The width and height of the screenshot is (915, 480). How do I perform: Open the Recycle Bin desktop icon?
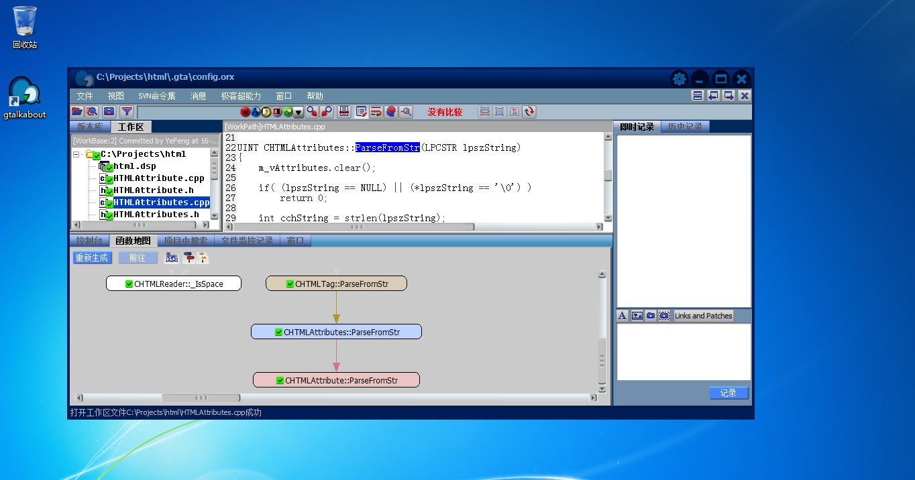pyautogui.click(x=25, y=27)
